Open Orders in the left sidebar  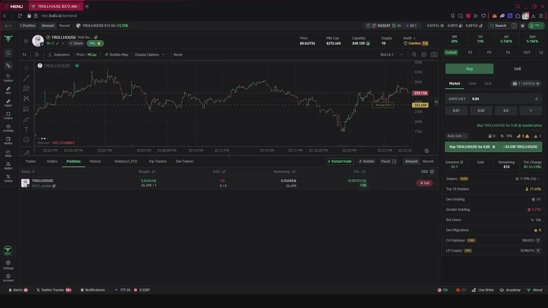[8, 115]
